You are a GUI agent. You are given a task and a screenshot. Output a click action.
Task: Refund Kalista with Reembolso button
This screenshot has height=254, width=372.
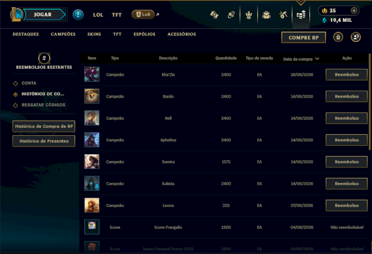(346, 184)
